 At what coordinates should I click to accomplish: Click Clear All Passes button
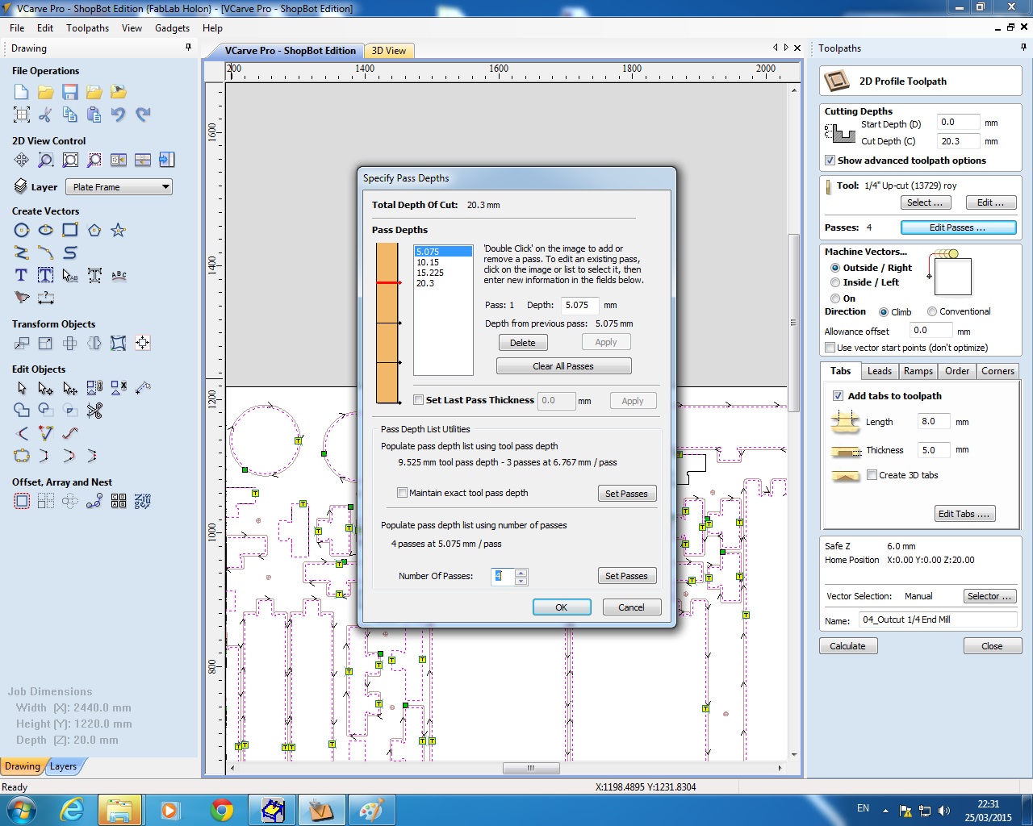click(x=563, y=366)
